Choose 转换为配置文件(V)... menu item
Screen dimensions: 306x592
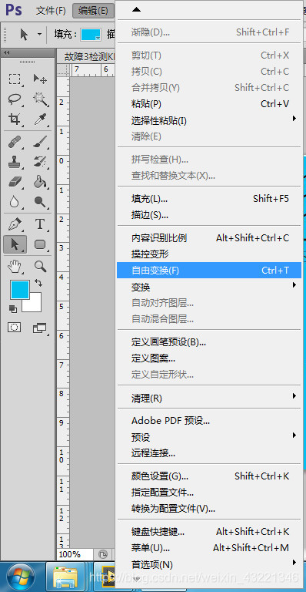tap(209, 509)
